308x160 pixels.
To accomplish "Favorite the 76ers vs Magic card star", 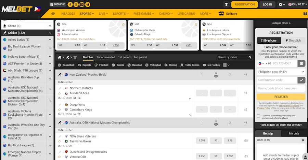I will [x=196, y=24].
